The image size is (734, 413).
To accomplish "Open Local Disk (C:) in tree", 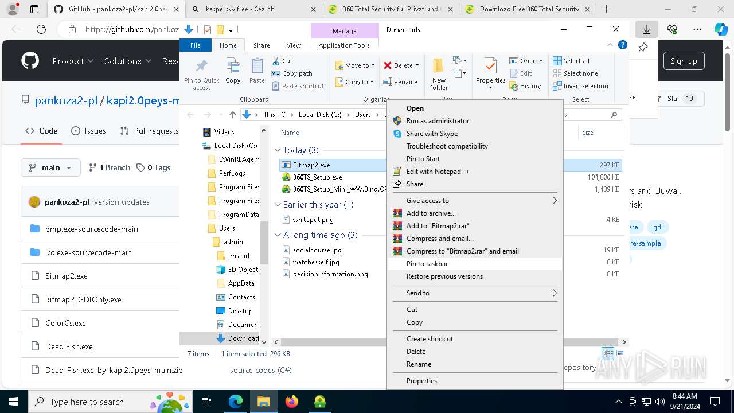I will point(235,146).
